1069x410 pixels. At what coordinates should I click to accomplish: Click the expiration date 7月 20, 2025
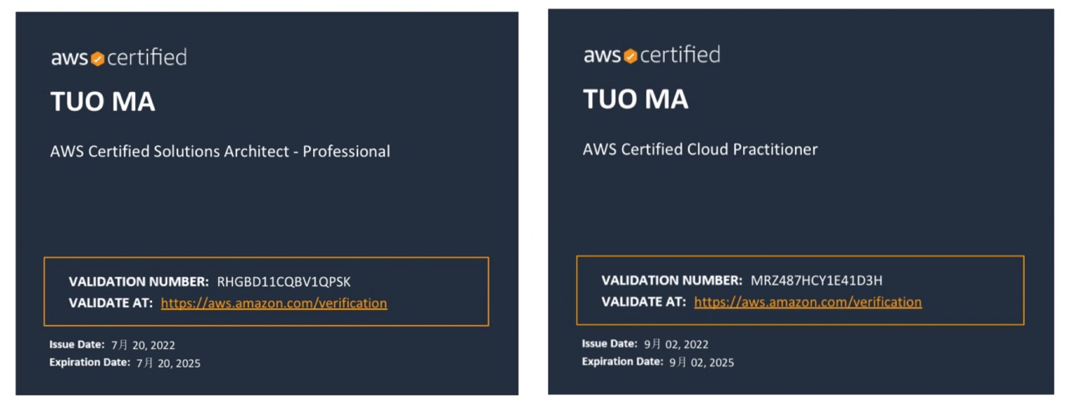pos(168,363)
